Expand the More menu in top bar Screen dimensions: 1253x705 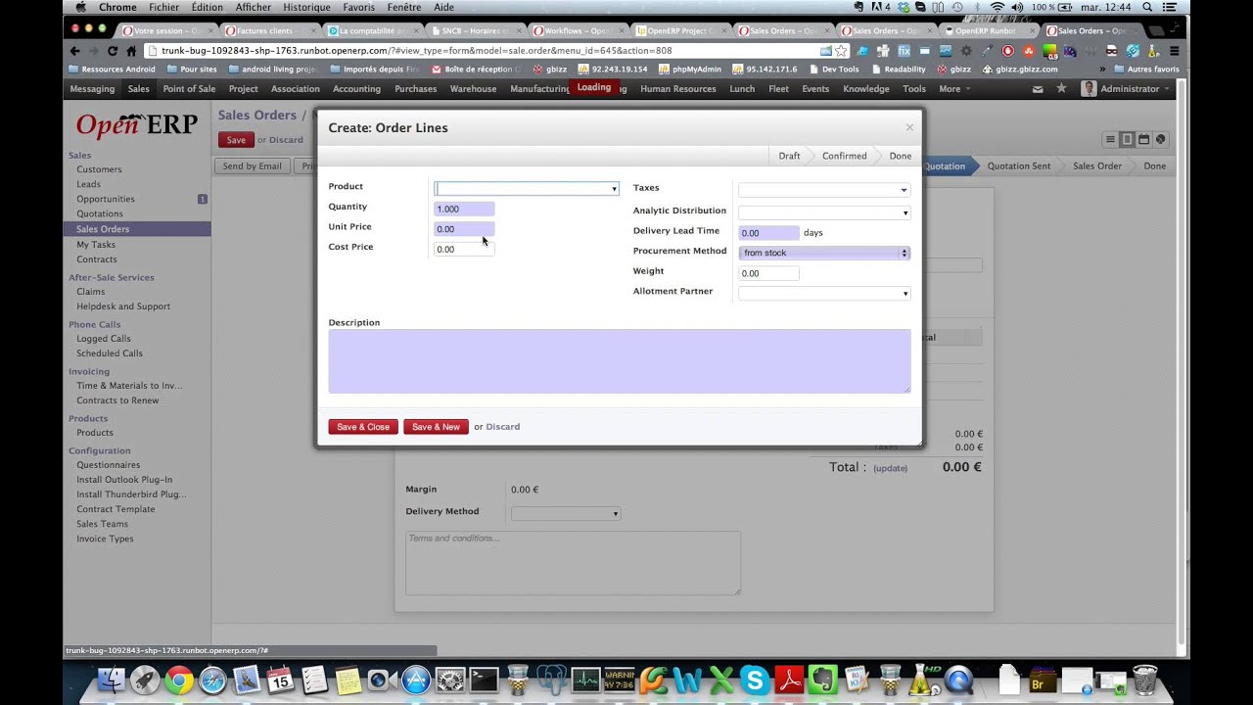coord(954,89)
